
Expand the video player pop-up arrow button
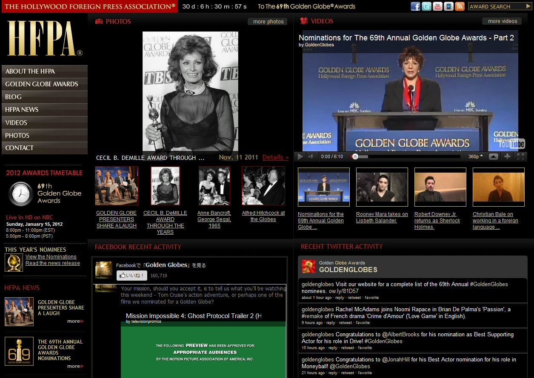493,156
